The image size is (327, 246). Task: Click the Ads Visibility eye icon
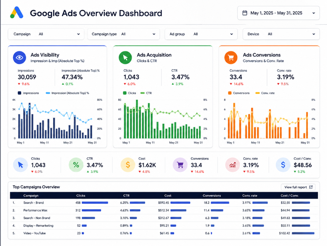[20, 58]
